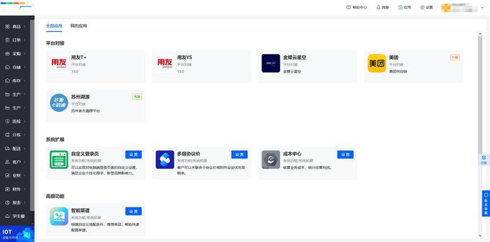Click 设置 button for 自定义登录页

[x=134, y=154]
